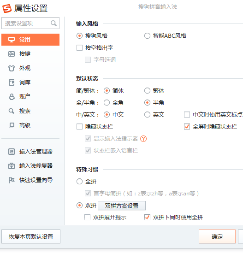This screenshot has height=253, width=243.
Task: Click 恢复本页默认设置 button
Action: (x=31, y=236)
